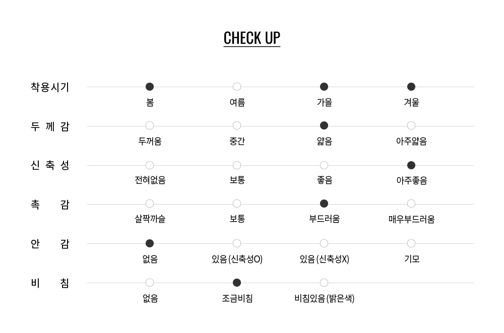The height and width of the screenshot is (333, 504).
Task: Pick the 매우부드러움 texture dot
Action: pos(411,204)
